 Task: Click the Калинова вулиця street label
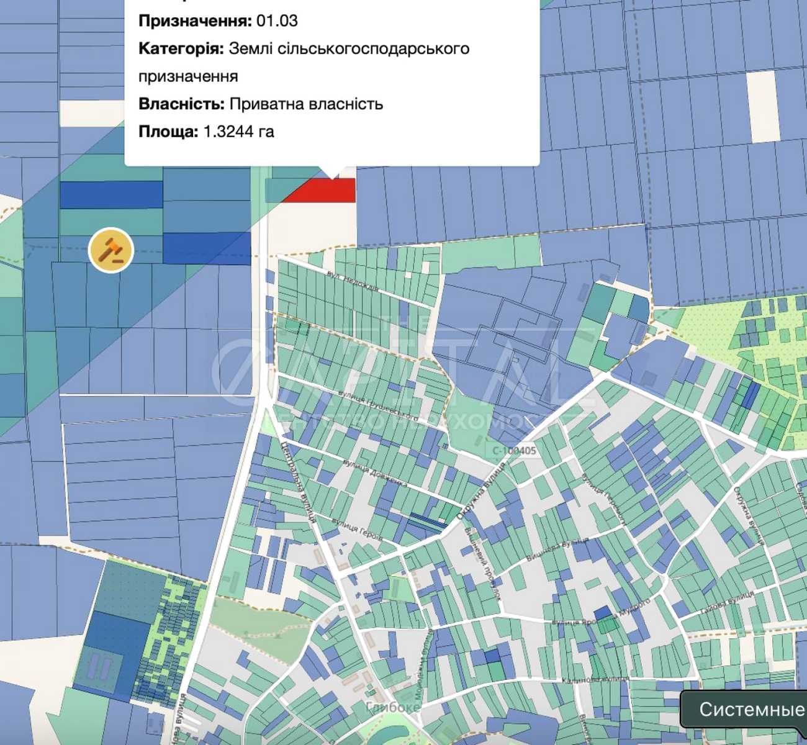(595, 680)
